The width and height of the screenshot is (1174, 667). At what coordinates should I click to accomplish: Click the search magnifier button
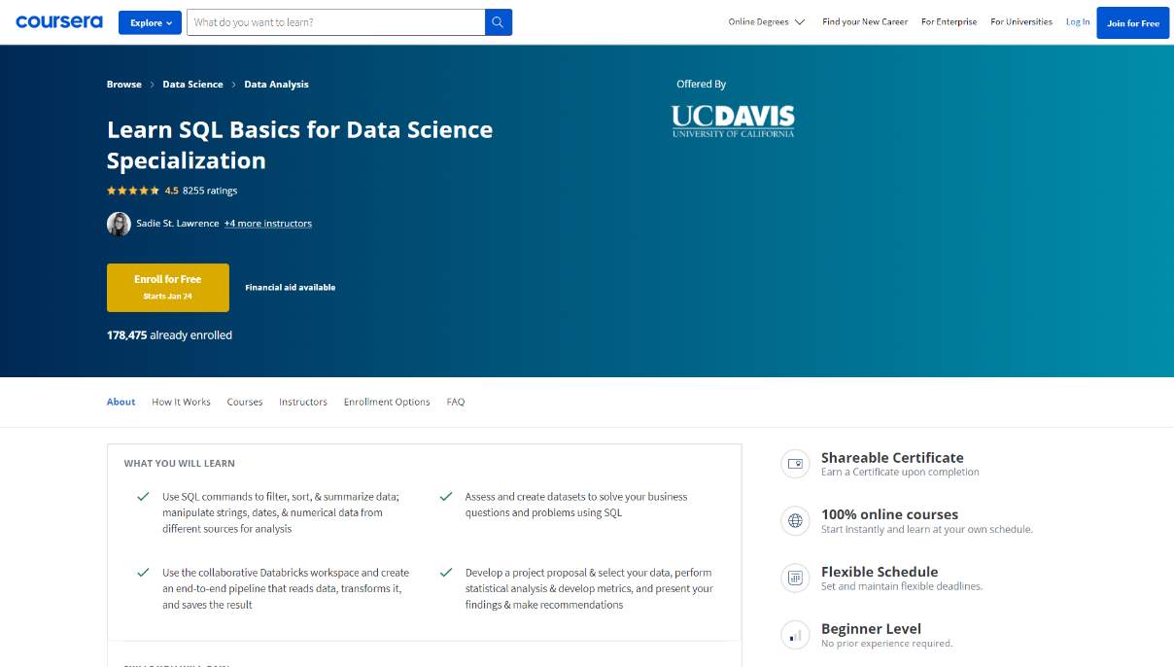[499, 22]
